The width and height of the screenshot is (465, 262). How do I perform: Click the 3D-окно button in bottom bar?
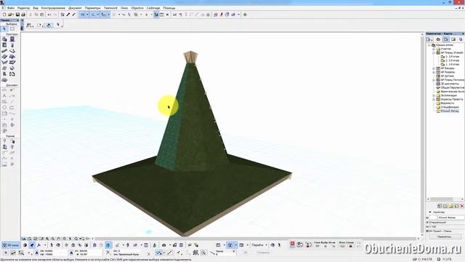11,245
